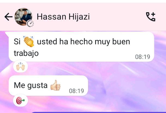Select the "muy buen trabajo" message bubble
The width and height of the screenshot is (166, 113).
pos(82,47)
